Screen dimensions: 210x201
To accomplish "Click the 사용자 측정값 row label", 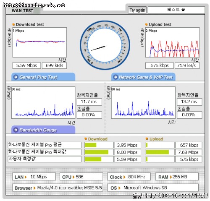I will (45, 159).
